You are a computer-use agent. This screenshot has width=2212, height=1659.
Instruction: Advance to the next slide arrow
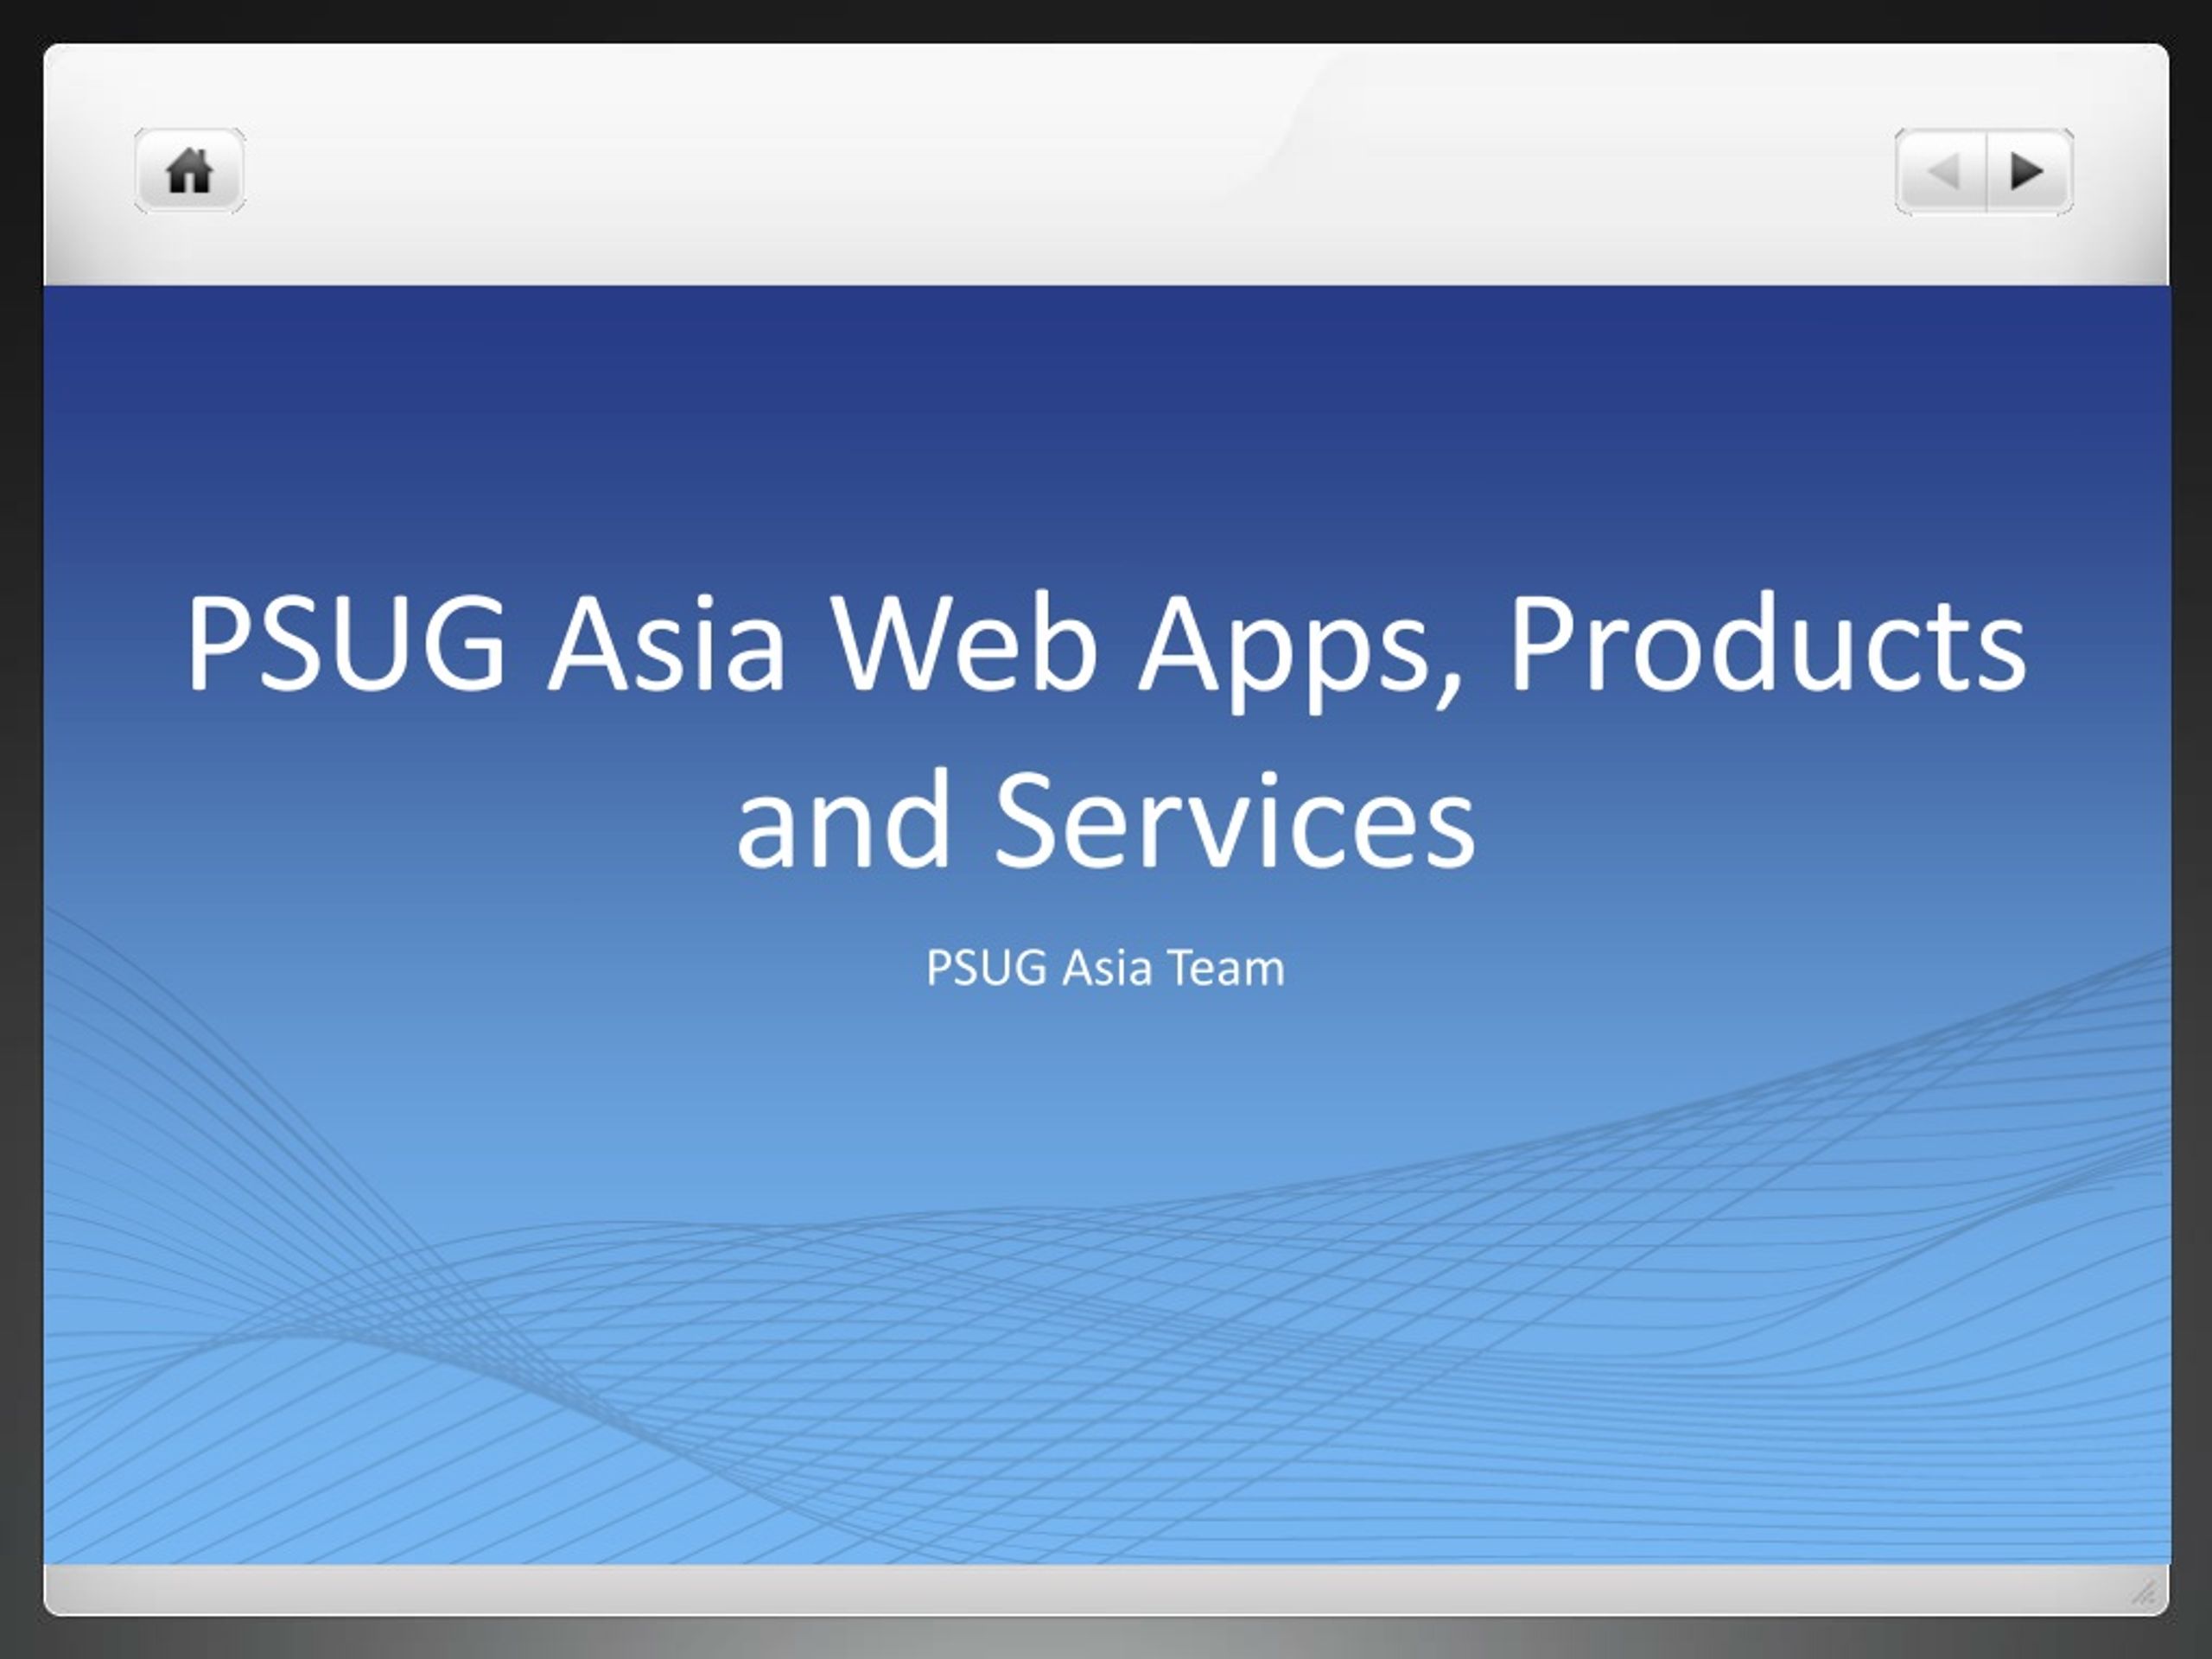[2029, 171]
